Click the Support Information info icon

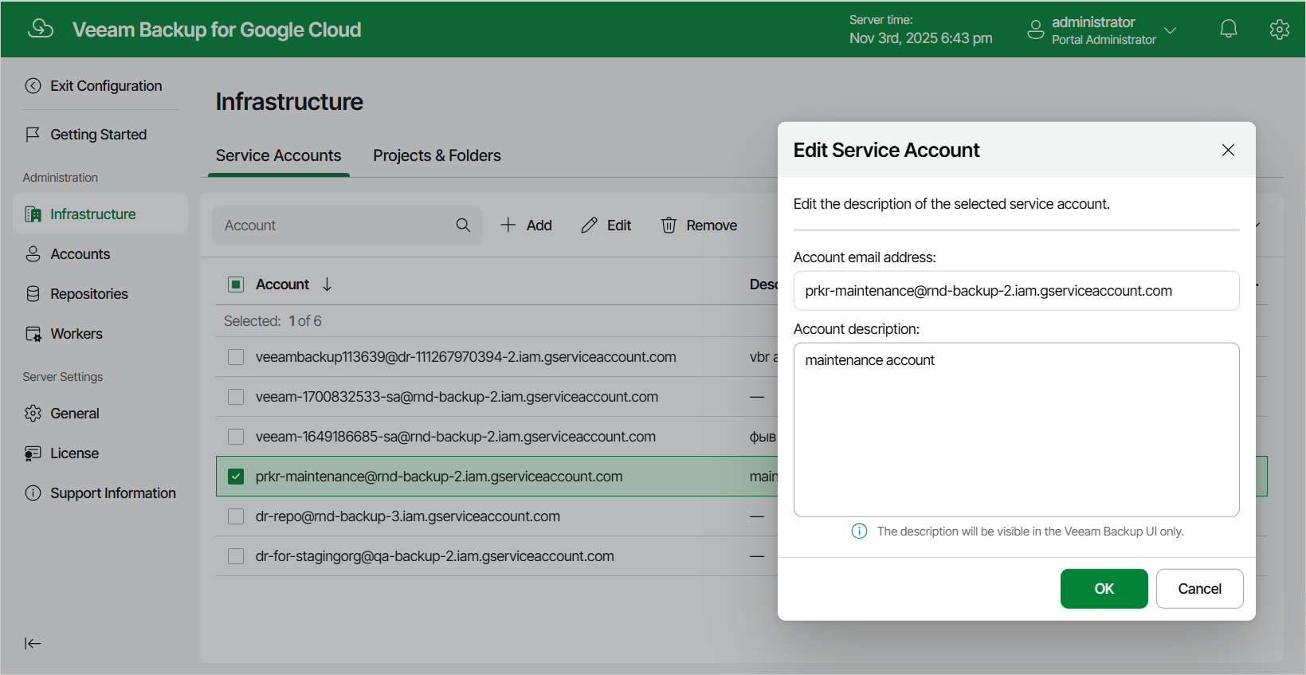click(33, 493)
